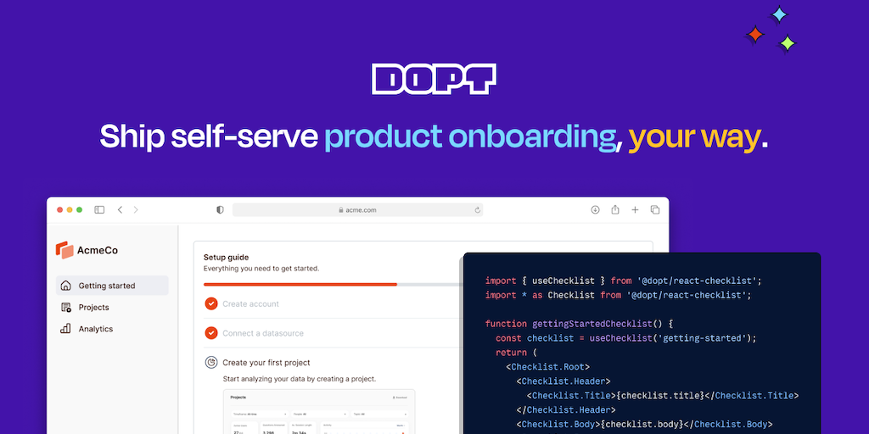
Task: Toggle the Create account completed checkmark
Action: pos(210,303)
